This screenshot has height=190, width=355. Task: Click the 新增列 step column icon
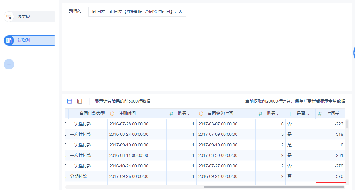click(x=9, y=40)
